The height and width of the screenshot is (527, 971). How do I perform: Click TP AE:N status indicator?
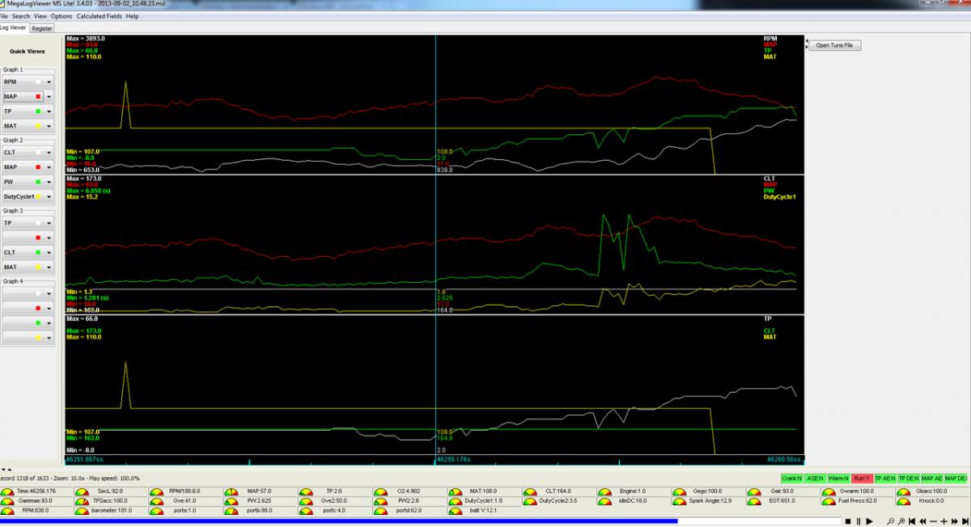[885, 479]
